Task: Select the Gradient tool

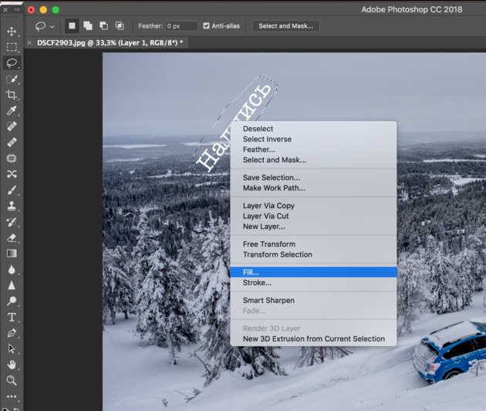Action: pos(12,254)
